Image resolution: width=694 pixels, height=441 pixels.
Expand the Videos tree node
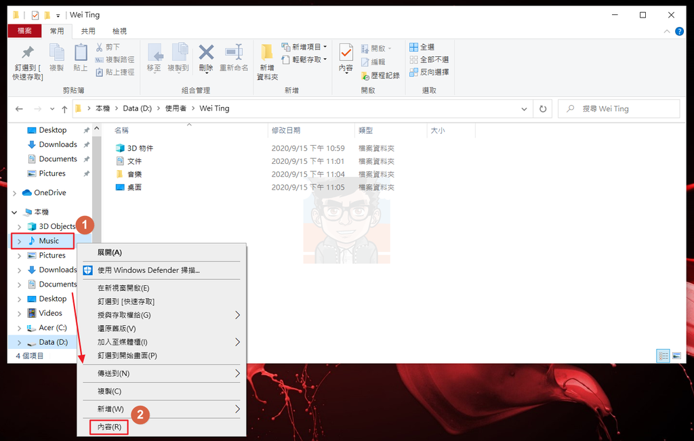point(20,314)
